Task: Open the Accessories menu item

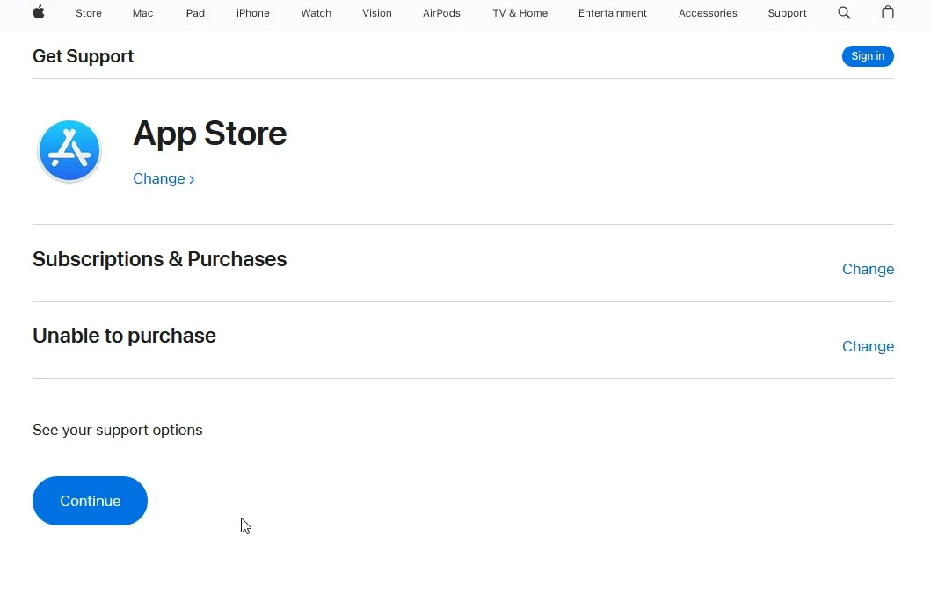Action: 708,13
